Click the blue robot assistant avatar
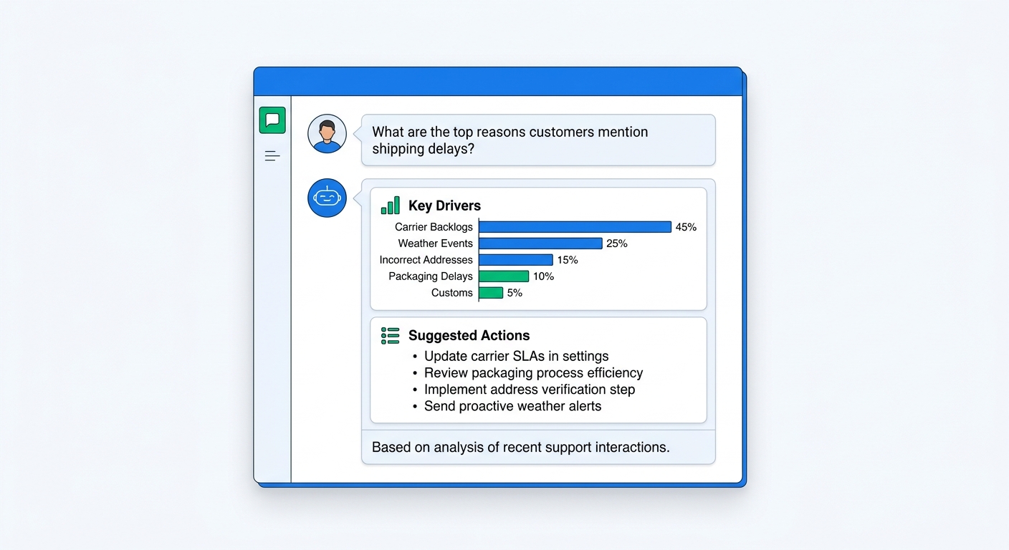1009x550 pixels. tap(327, 198)
